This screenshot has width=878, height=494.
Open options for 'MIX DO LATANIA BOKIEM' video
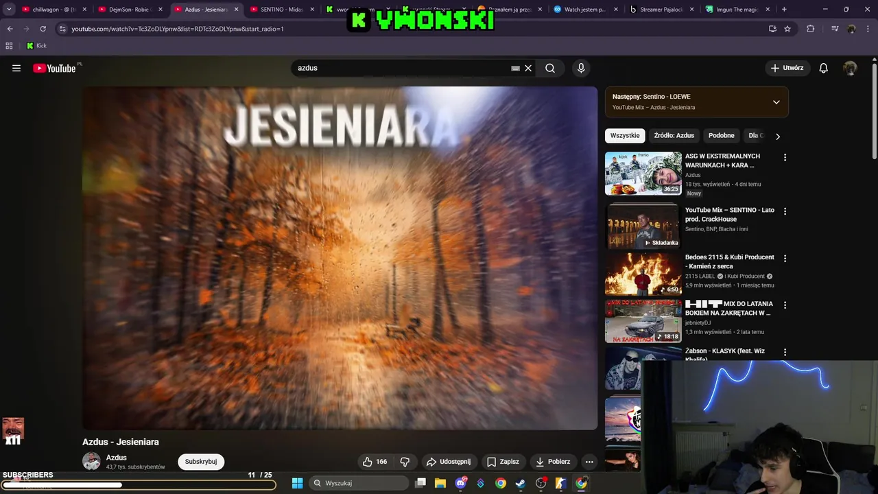tap(785, 305)
